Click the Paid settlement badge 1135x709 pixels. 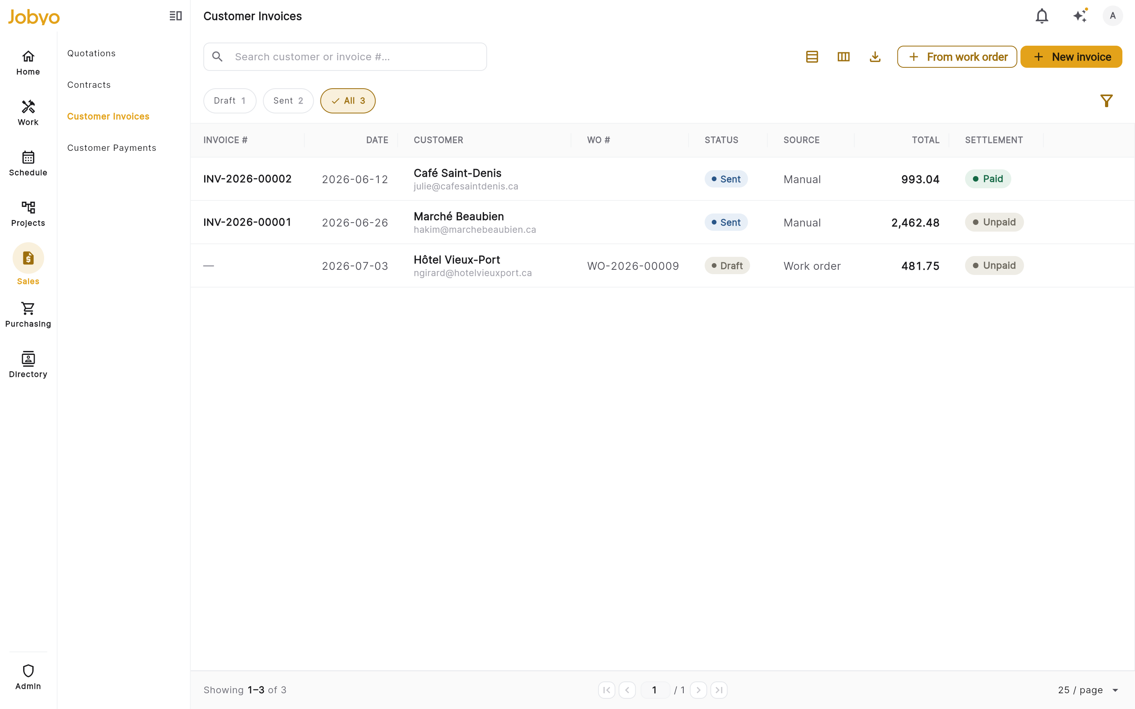coord(988,179)
